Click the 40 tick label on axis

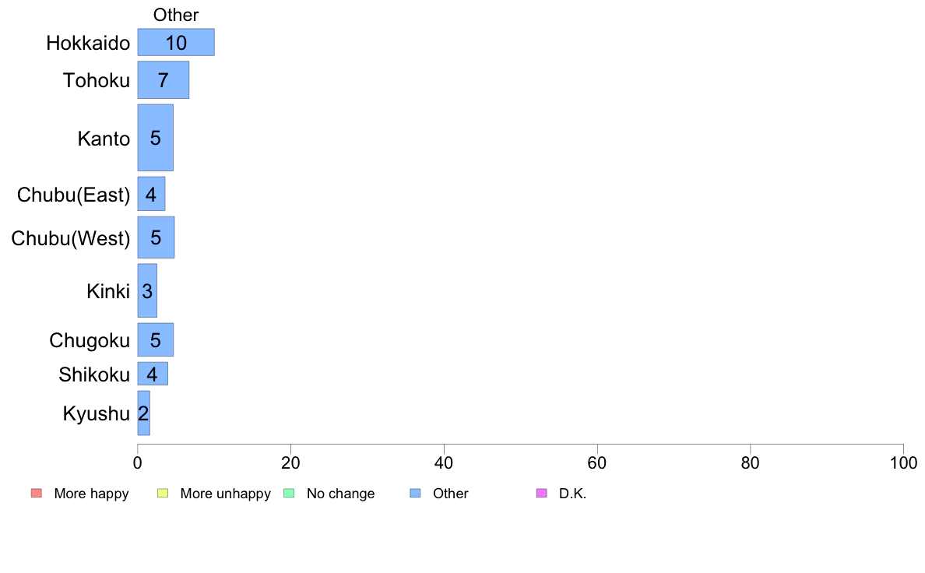[x=444, y=463]
